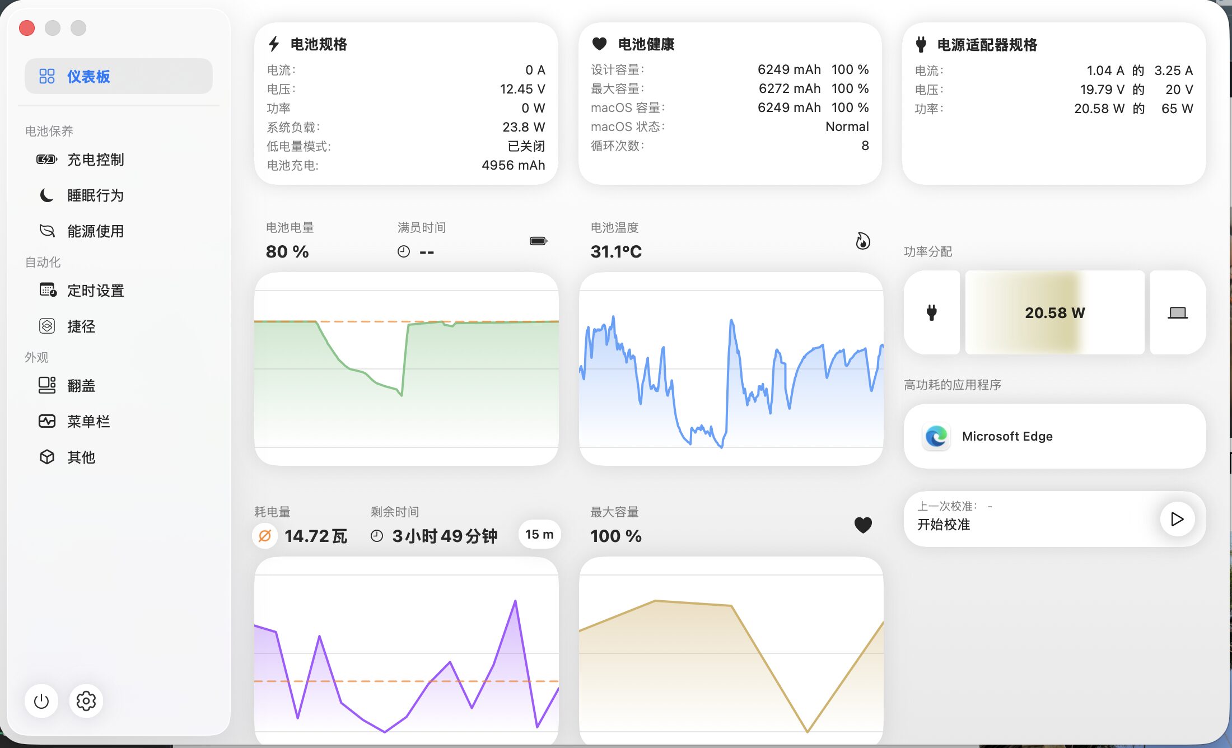Click the power button at bottom left
1232x748 pixels.
[41, 701]
